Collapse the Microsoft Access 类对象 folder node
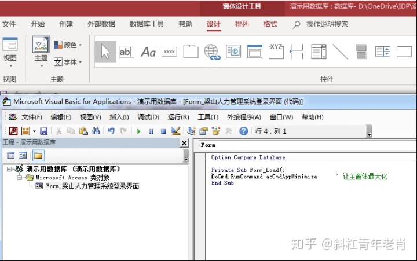Screen dimensions: 417x261 20,178
